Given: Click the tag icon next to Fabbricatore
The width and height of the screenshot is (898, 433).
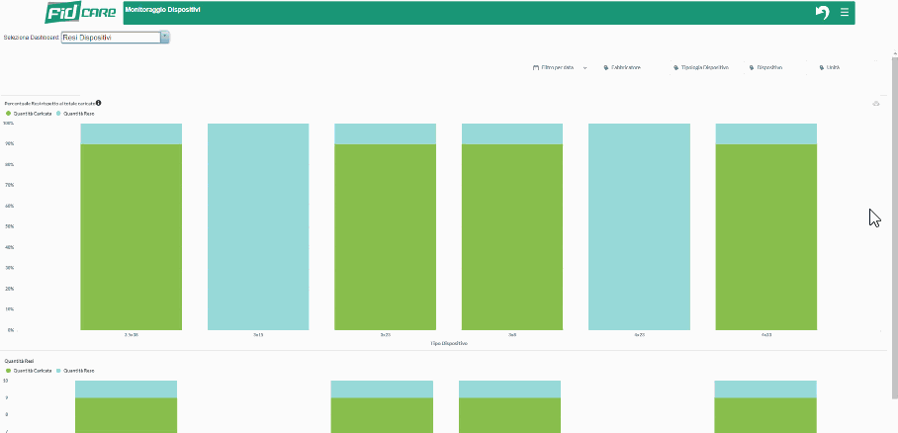Looking at the screenshot, I should [x=605, y=67].
